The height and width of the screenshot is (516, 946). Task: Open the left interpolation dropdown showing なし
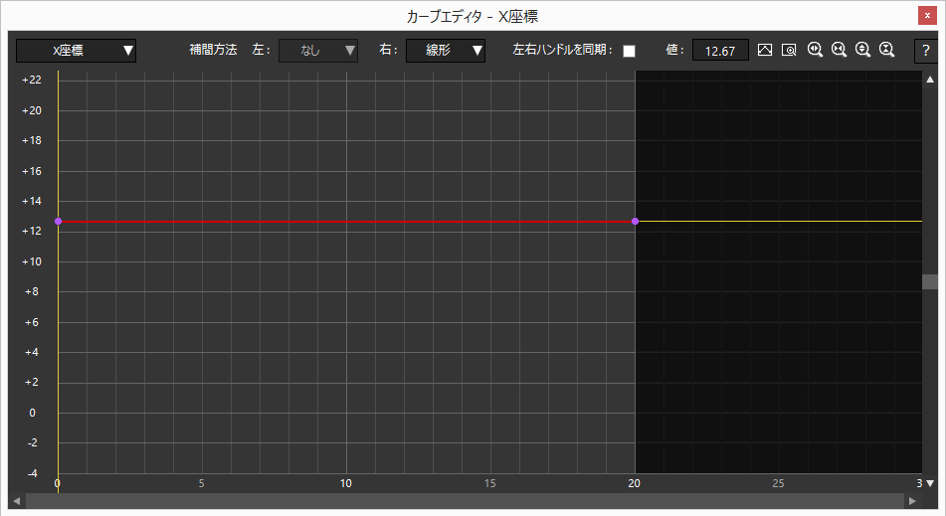click(x=318, y=51)
